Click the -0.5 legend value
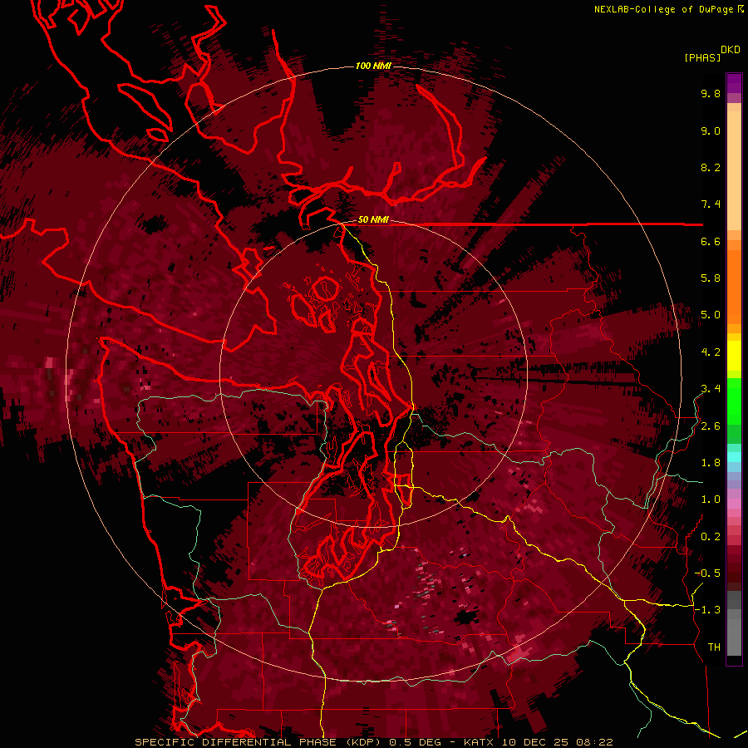This screenshot has width=748, height=748. [707, 573]
